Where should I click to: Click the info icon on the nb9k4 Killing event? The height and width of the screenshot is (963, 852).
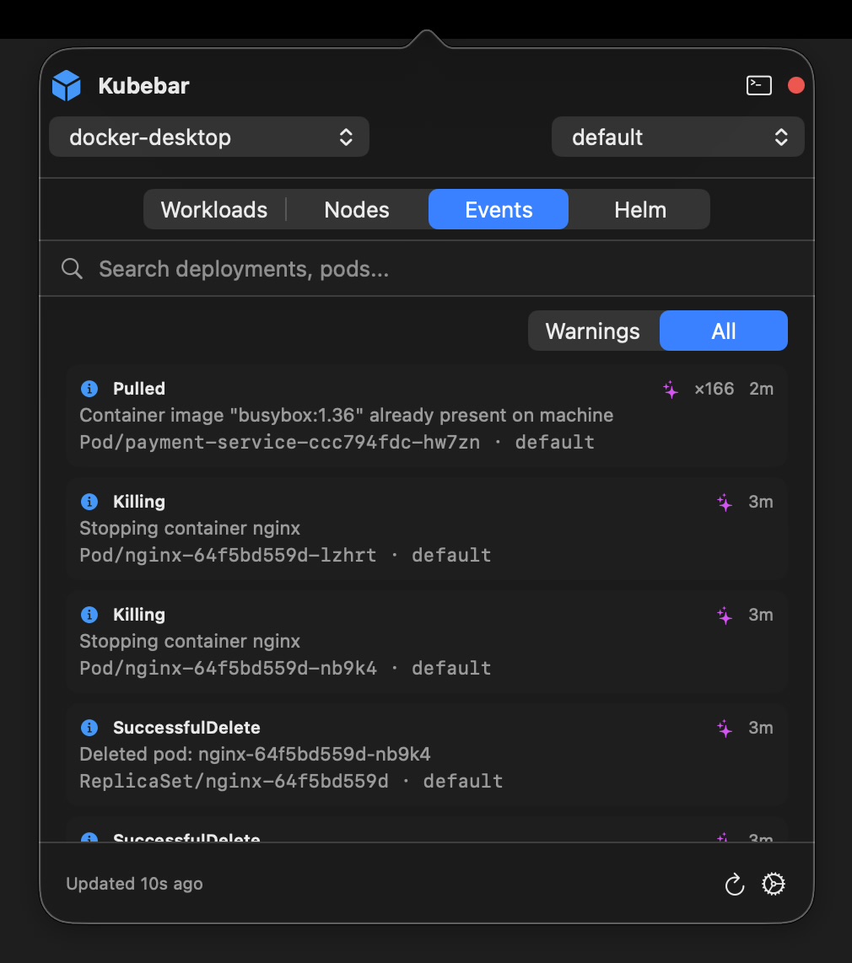(x=89, y=615)
